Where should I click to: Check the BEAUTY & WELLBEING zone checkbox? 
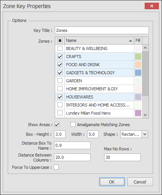point(60,48)
